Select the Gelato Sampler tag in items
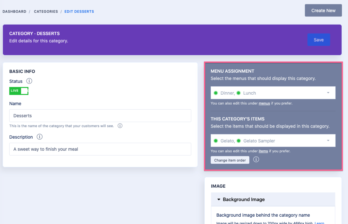 259,141
